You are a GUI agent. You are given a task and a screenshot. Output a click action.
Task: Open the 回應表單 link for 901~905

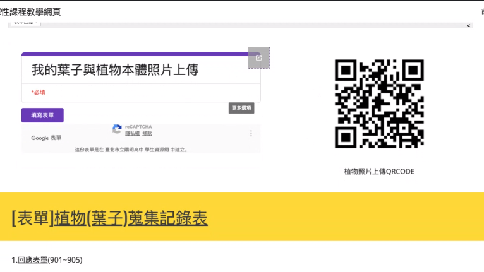(33, 260)
